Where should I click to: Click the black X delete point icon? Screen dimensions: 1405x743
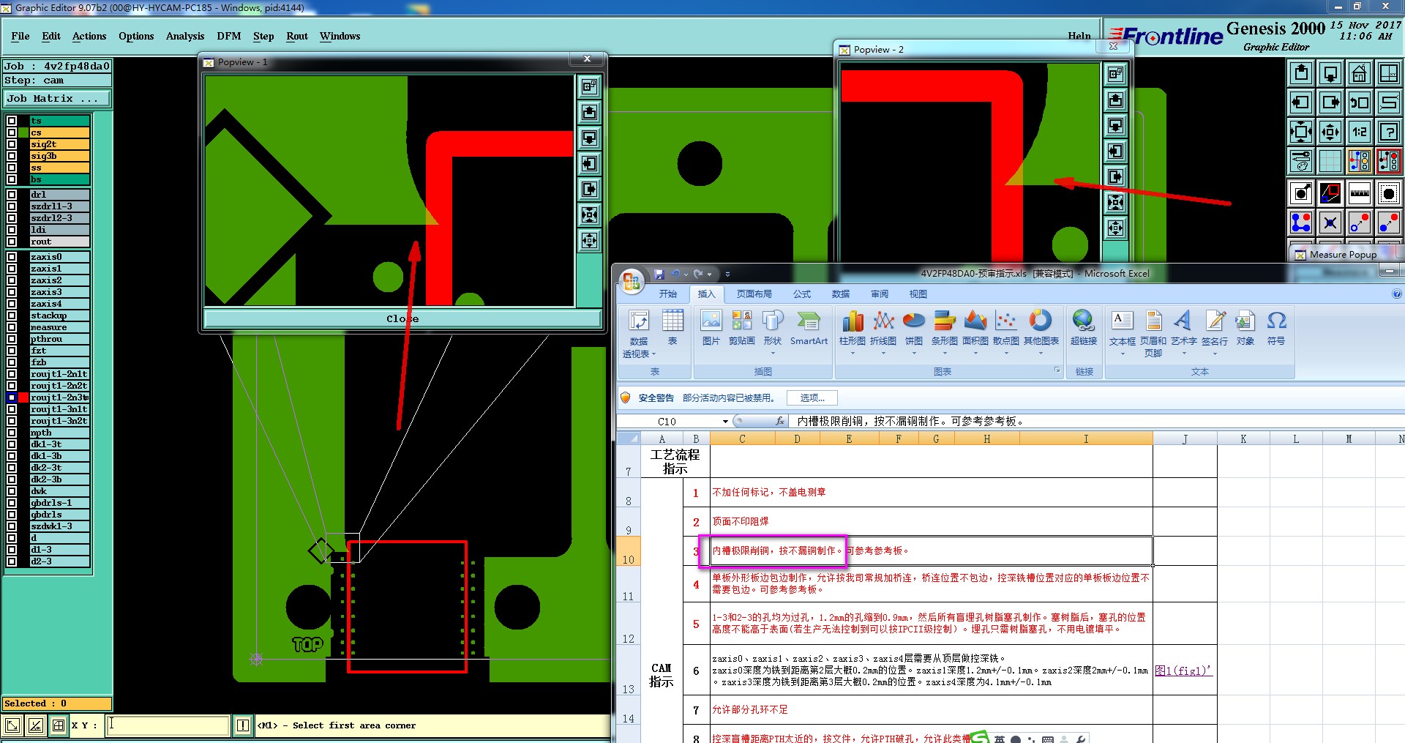tap(1330, 223)
